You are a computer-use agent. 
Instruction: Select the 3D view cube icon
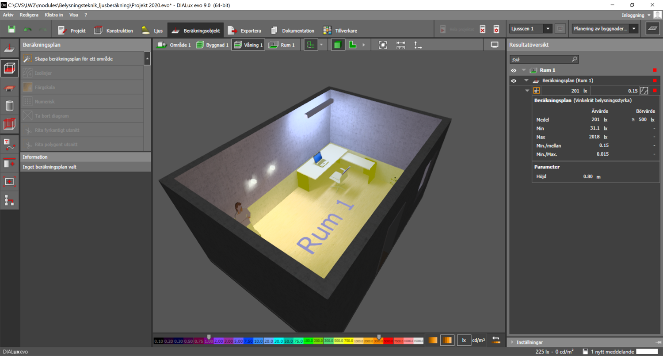click(338, 45)
